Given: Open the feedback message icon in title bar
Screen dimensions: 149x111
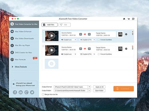Looking at the screenshot, I should click(x=133, y=19).
